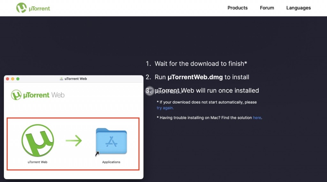Maximize the uTorrent Web installer window
327x182 pixels.
[x=18, y=79]
